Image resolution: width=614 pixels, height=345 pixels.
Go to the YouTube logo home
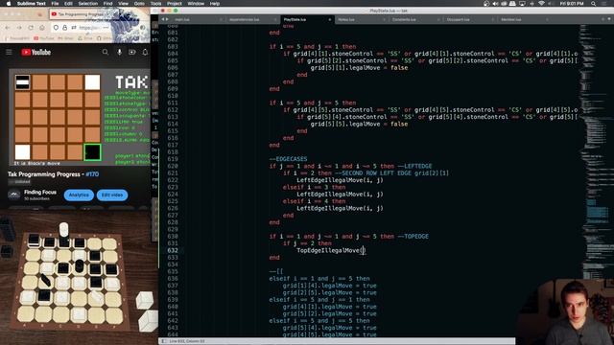[36, 52]
